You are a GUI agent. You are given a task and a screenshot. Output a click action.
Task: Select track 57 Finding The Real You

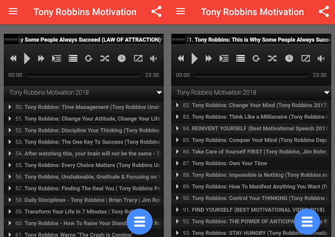[84, 188]
